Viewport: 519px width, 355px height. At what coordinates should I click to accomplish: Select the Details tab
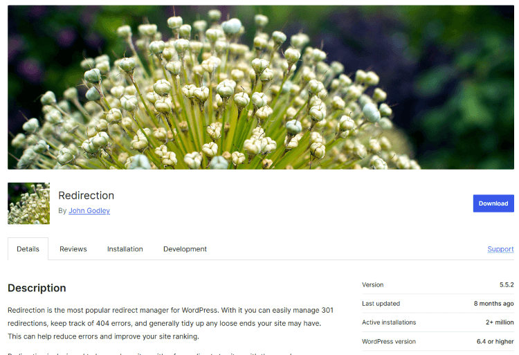[28, 249]
